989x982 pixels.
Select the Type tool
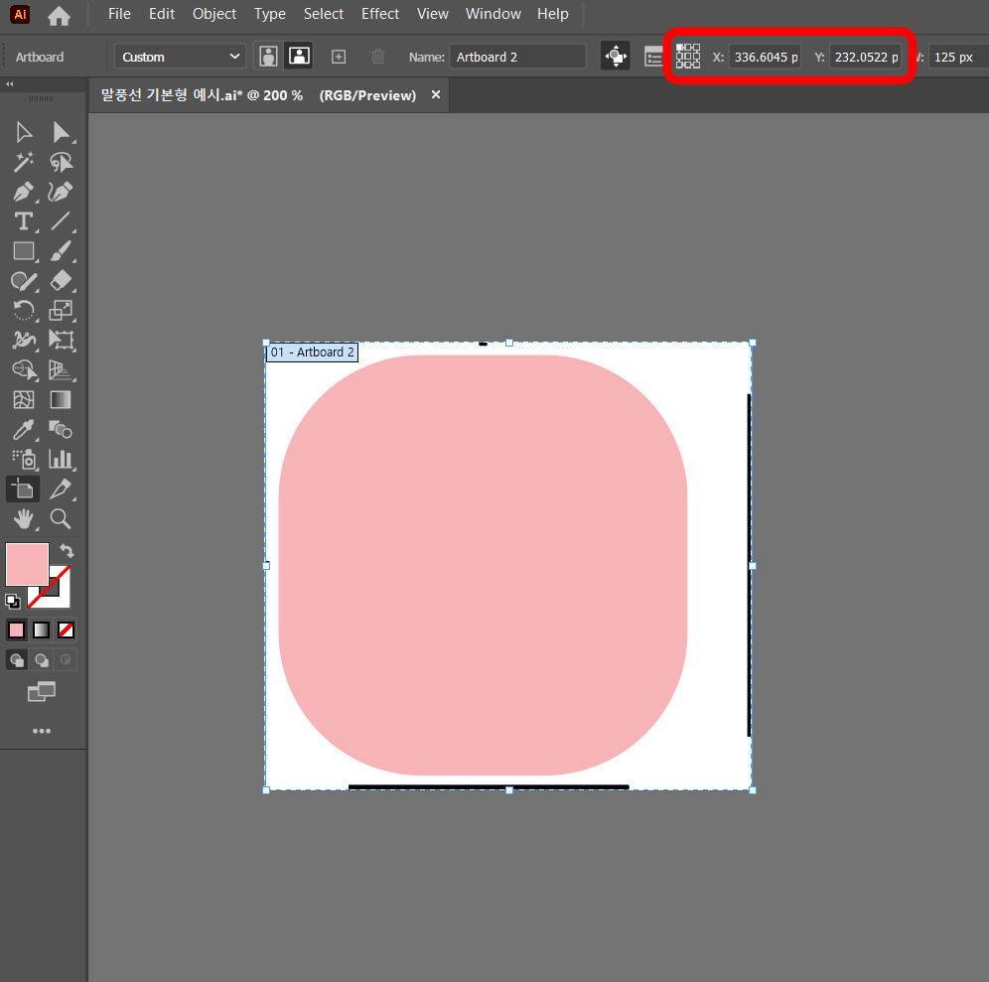[x=24, y=221]
